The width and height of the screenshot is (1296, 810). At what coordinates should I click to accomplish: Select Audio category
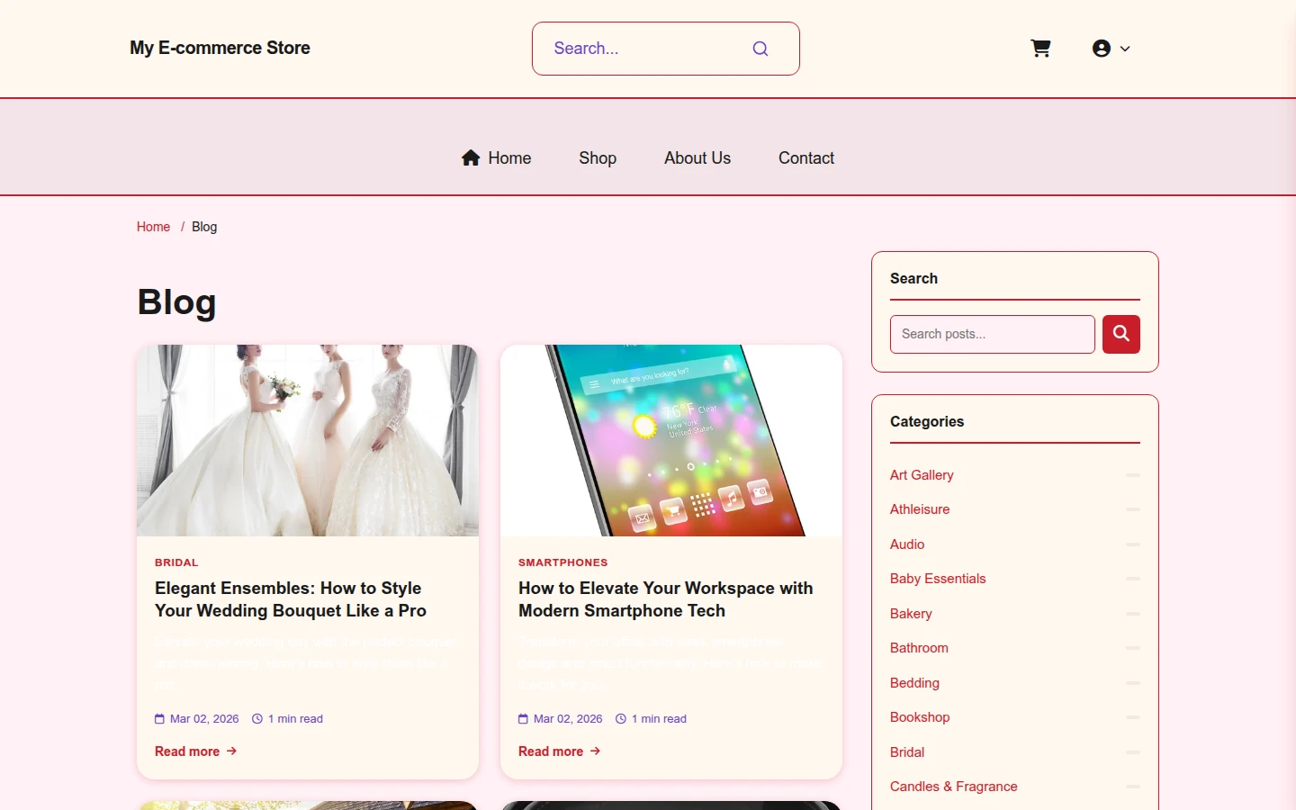coord(907,544)
